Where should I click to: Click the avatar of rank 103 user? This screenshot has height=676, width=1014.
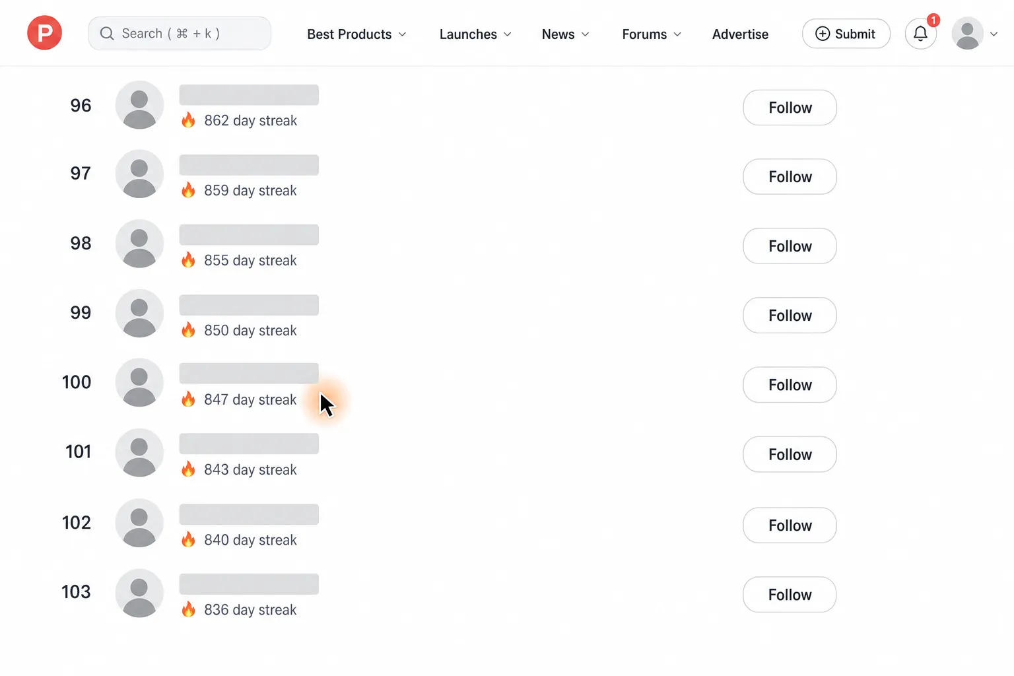pos(139,593)
